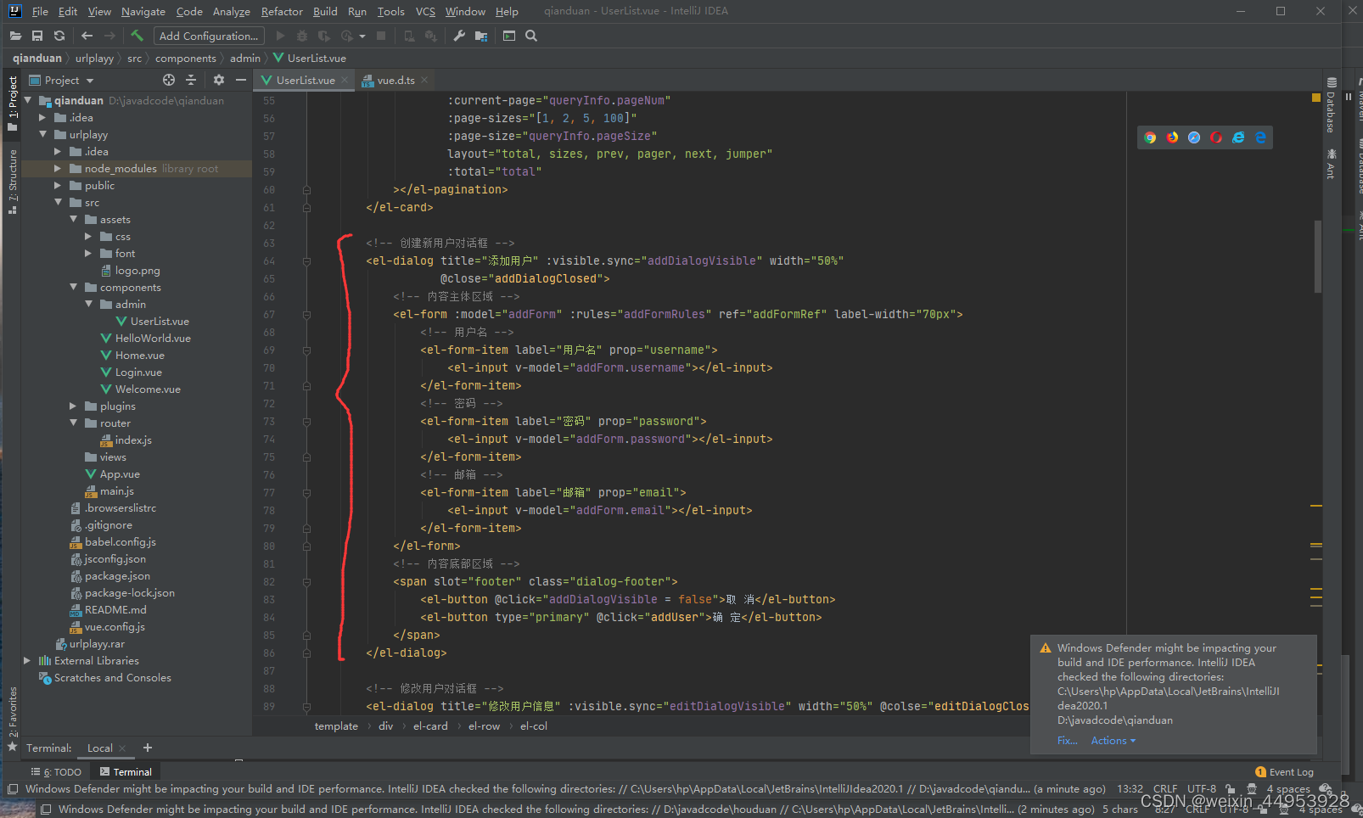Open page in Opera browser icon
1363x818 pixels.
pos(1216,137)
